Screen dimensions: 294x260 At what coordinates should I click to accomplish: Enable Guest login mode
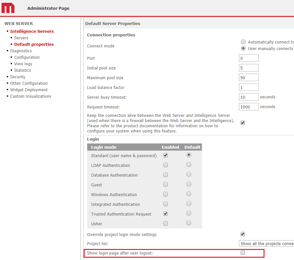coord(166,184)
